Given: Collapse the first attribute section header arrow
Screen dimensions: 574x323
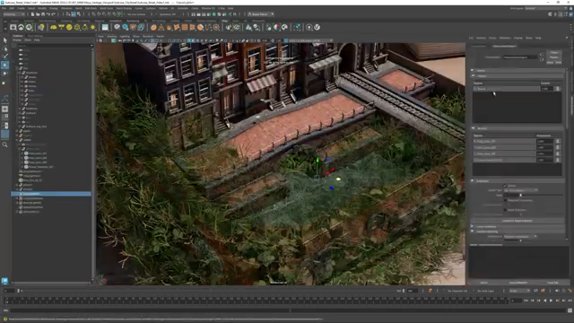Looking at the screenshot, I should 473,70.
